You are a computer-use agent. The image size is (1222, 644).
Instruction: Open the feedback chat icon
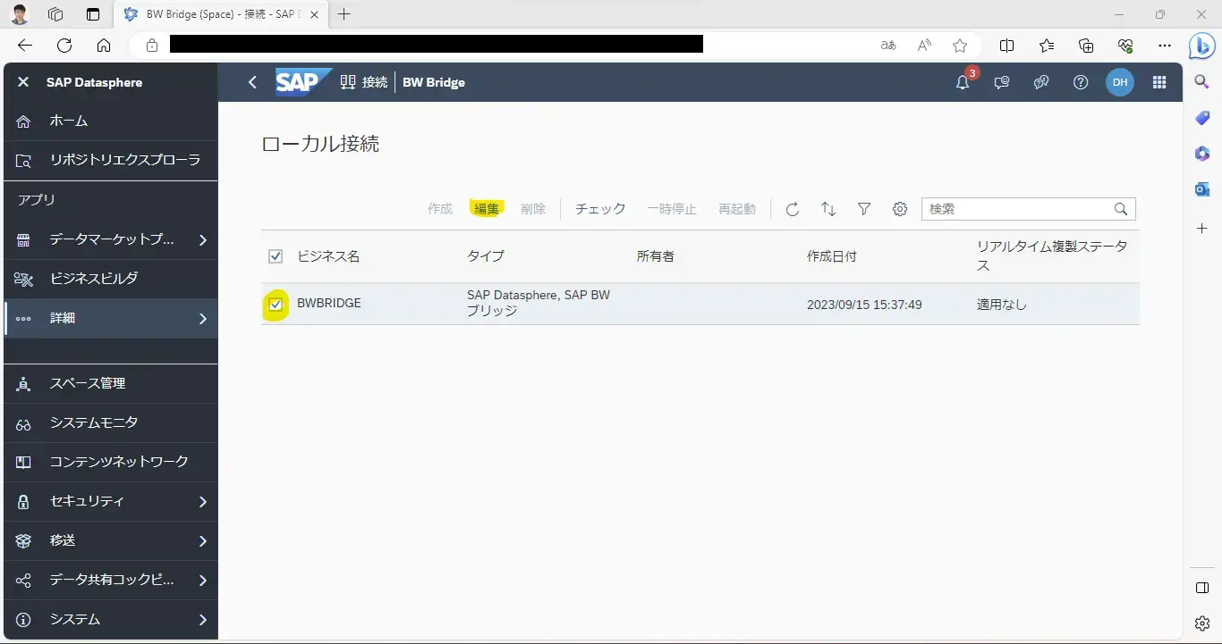tap(1002, 82)
